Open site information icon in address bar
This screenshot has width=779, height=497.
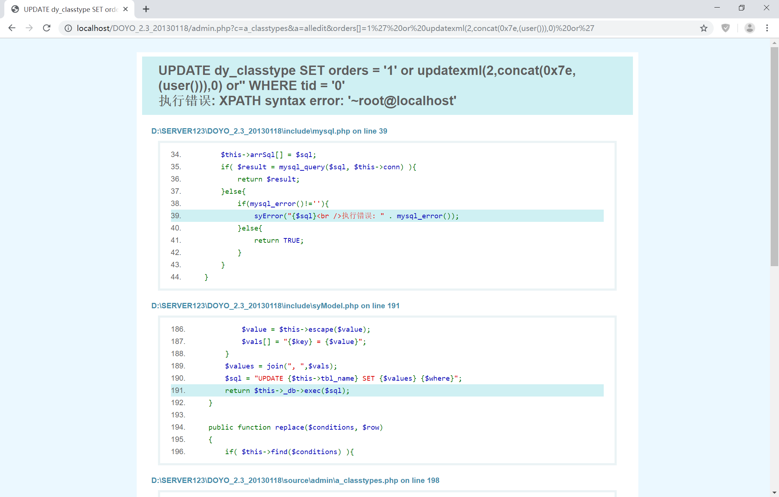click(68, 28)
